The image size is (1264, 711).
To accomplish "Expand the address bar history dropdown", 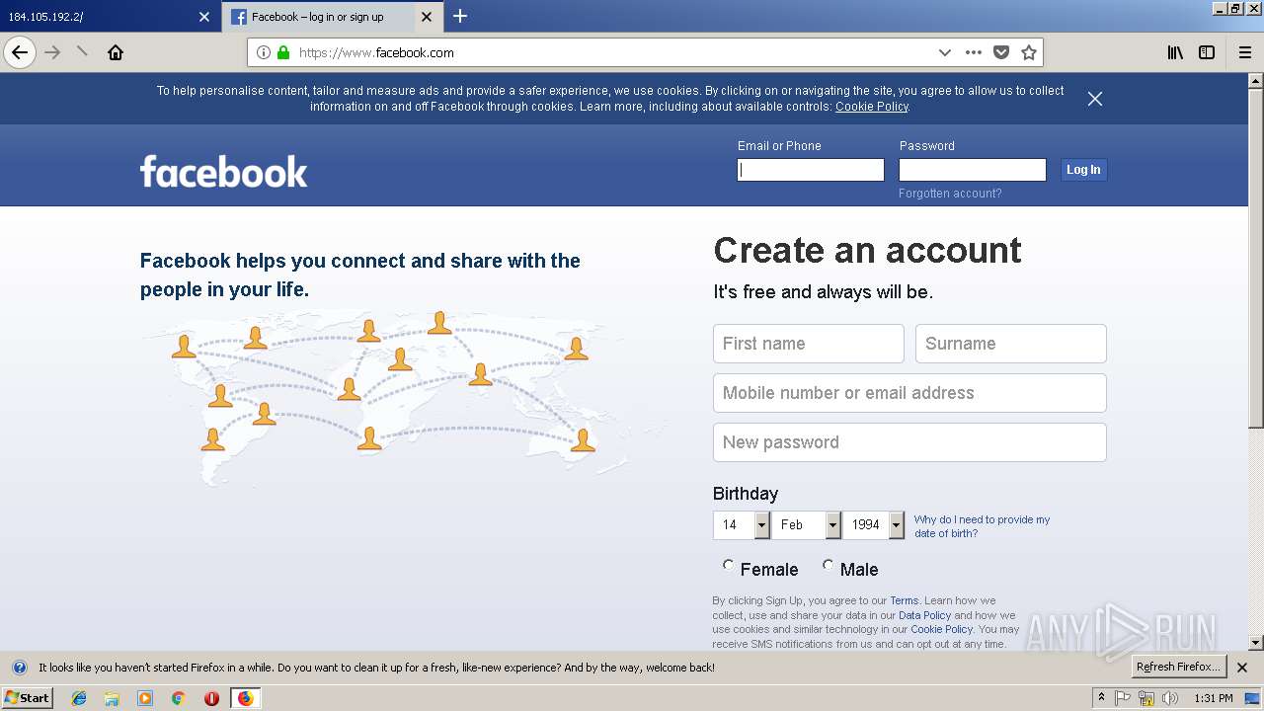I will coord(945,52).
